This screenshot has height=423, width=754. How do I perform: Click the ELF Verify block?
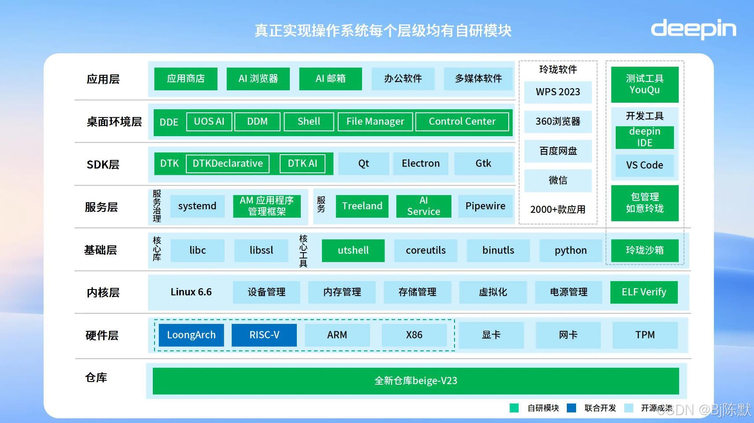tap(644, 292)
